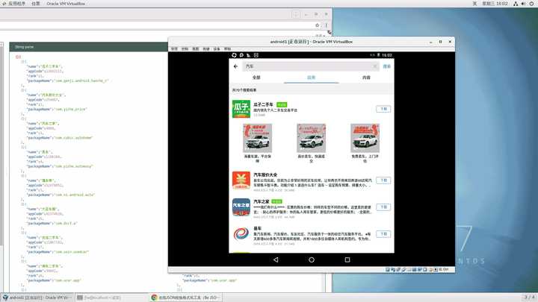Open the VirtualBox 控制 menu
The width and height of the screenshot is (538, 302).
[x=185, y=49]
